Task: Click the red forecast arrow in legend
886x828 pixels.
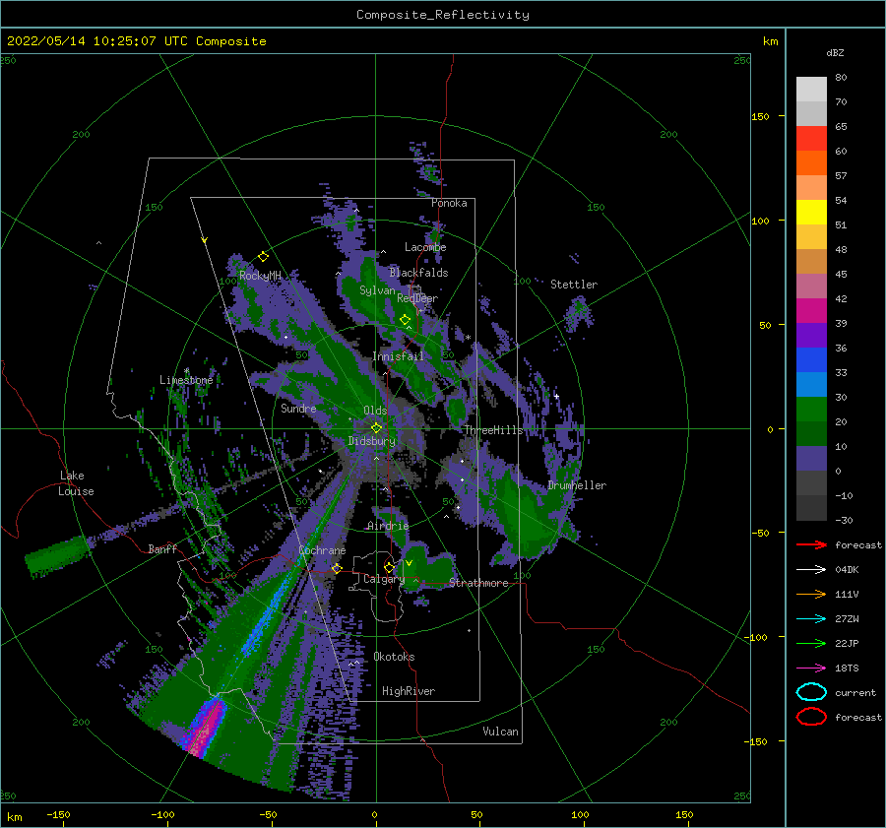Action: [811, 544]
